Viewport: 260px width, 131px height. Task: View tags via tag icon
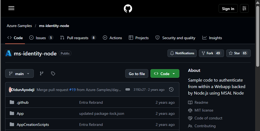point(53,73)
